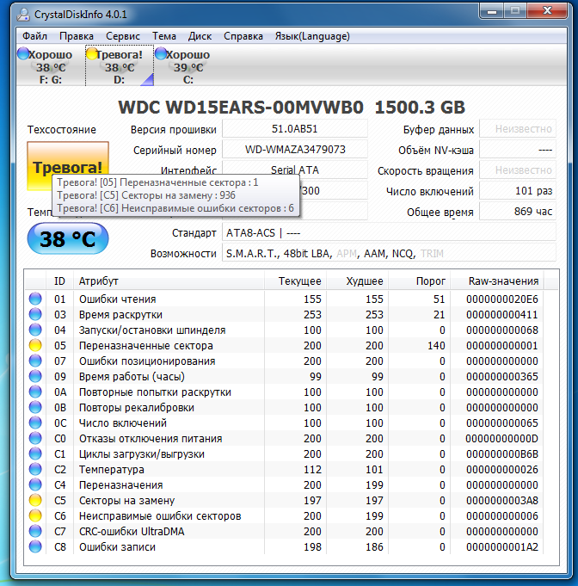The width and height of the screenshot is (578, 586).
Task: Click the disk title WDC WD15EARS-00MVWB0
Action: (x=241, y=108)
